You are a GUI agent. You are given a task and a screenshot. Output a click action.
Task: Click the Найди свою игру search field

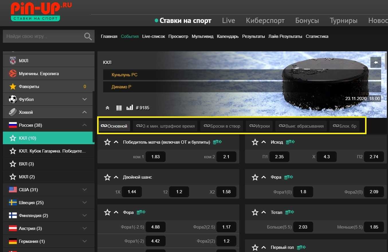43,36
